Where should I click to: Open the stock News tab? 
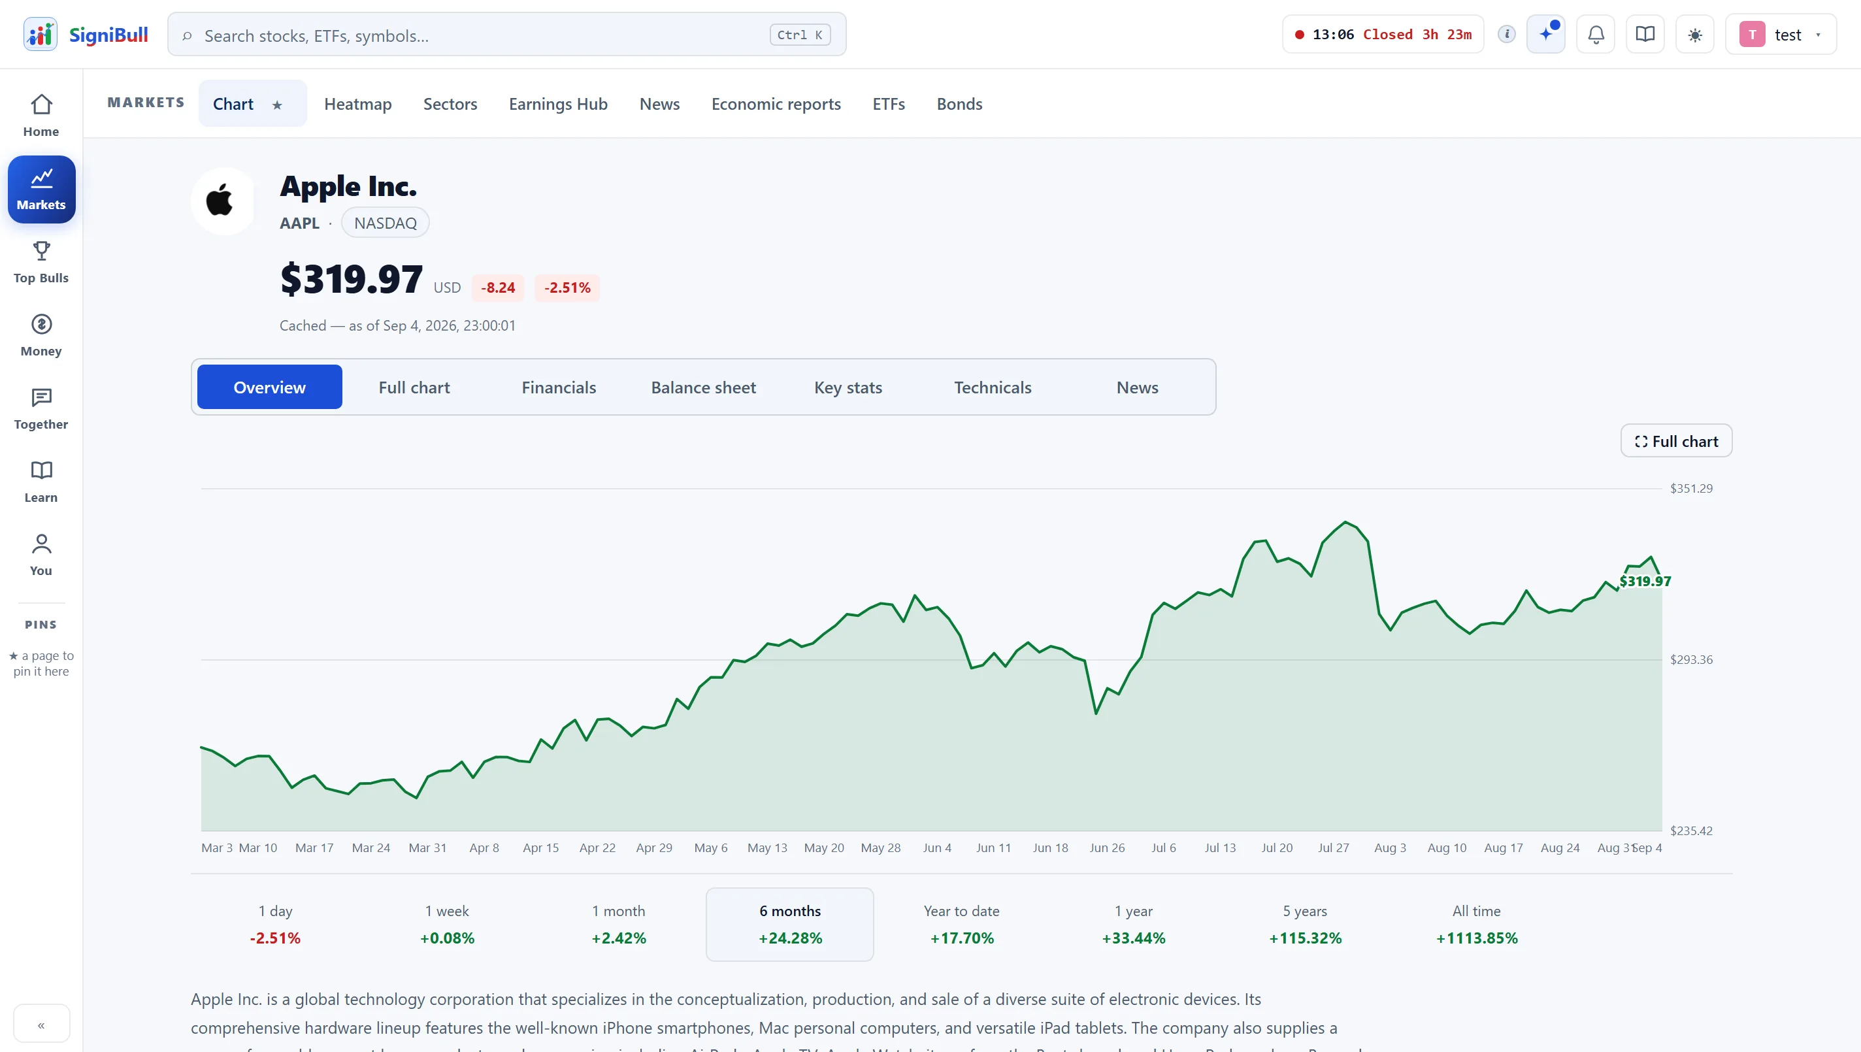[1137, 387]
